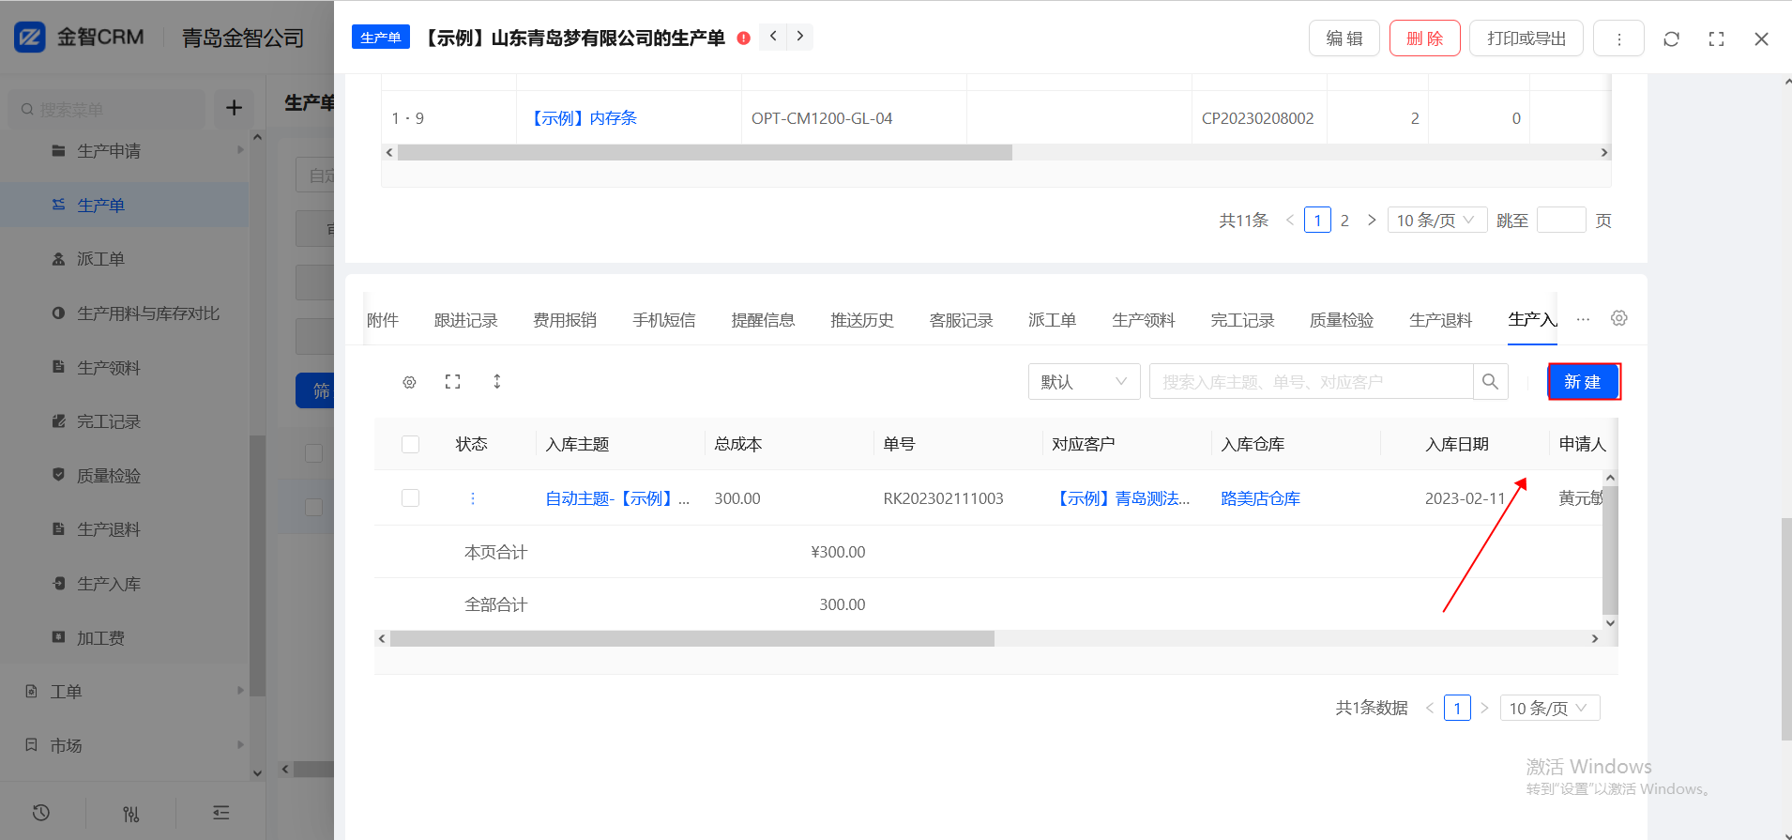Click the sliders settings icon at sidebar bottom

(x=131, y=813)
